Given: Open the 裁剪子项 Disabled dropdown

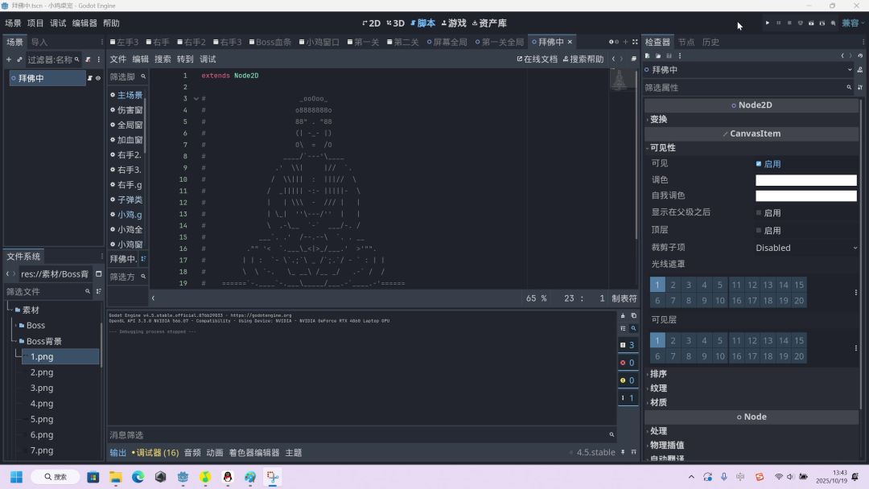Looking at the screenshot, I should pos(806,248).
